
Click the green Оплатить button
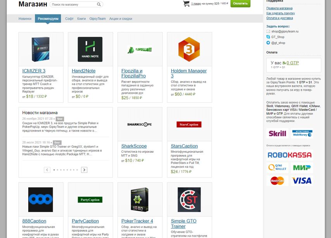pyautogui.click(x=240, y=3)
